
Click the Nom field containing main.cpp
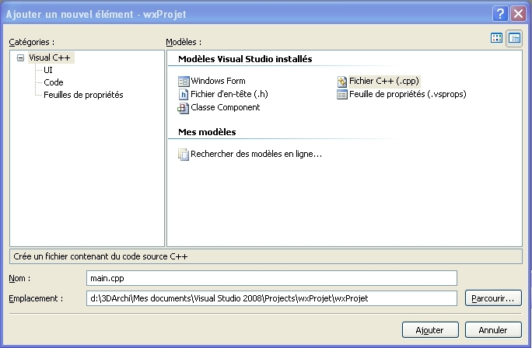pyautogui.click(x=271, y=278)
